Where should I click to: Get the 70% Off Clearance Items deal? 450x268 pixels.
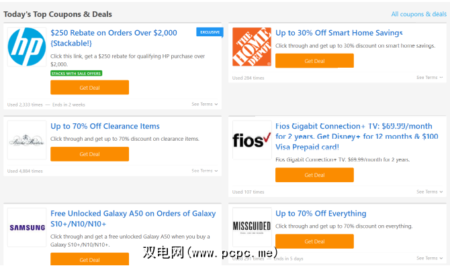click(89, 154)
